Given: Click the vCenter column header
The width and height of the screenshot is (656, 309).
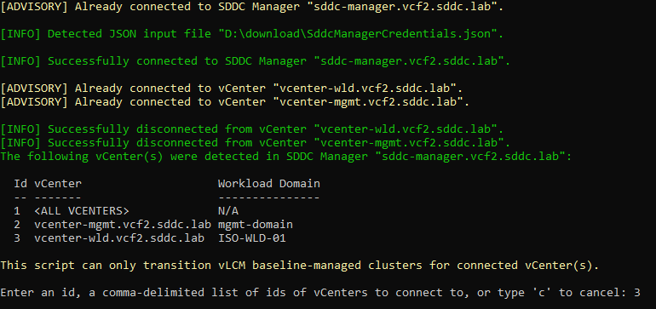Looking at the screenshot, I should pyautogui.click(x=58, y=184).
